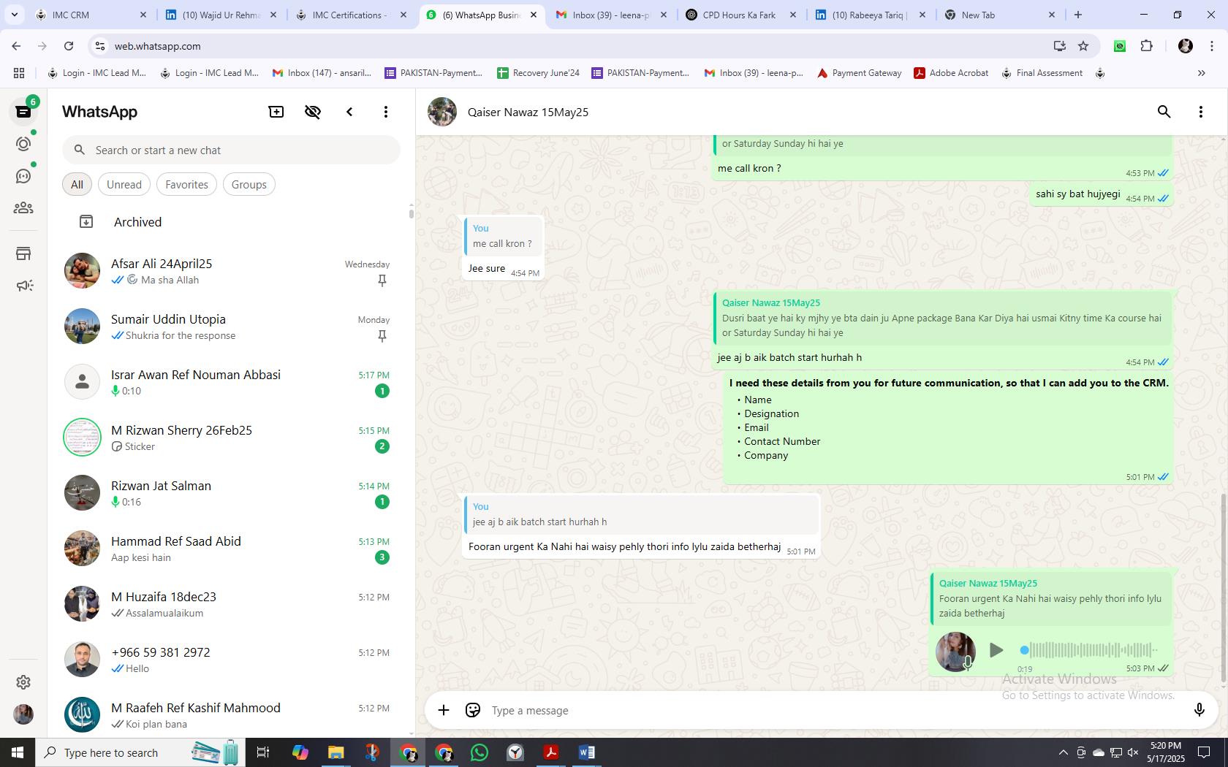Expand hidden bookmarks double chevron
This screenshot has width=1228, height=767.
1201,73
